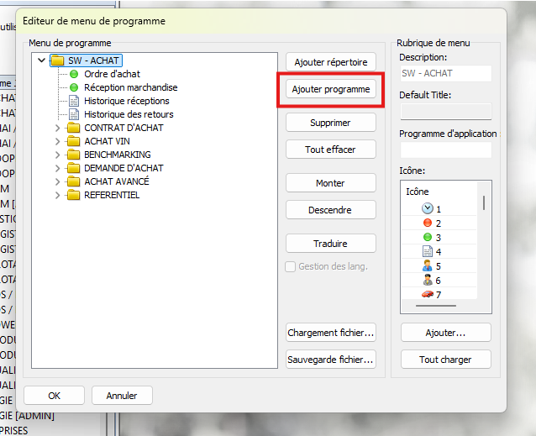536x436 pixels.
Task: Expand the BENCHMARKING folder node
Action: pyautogui.click(x=57, y=155)
